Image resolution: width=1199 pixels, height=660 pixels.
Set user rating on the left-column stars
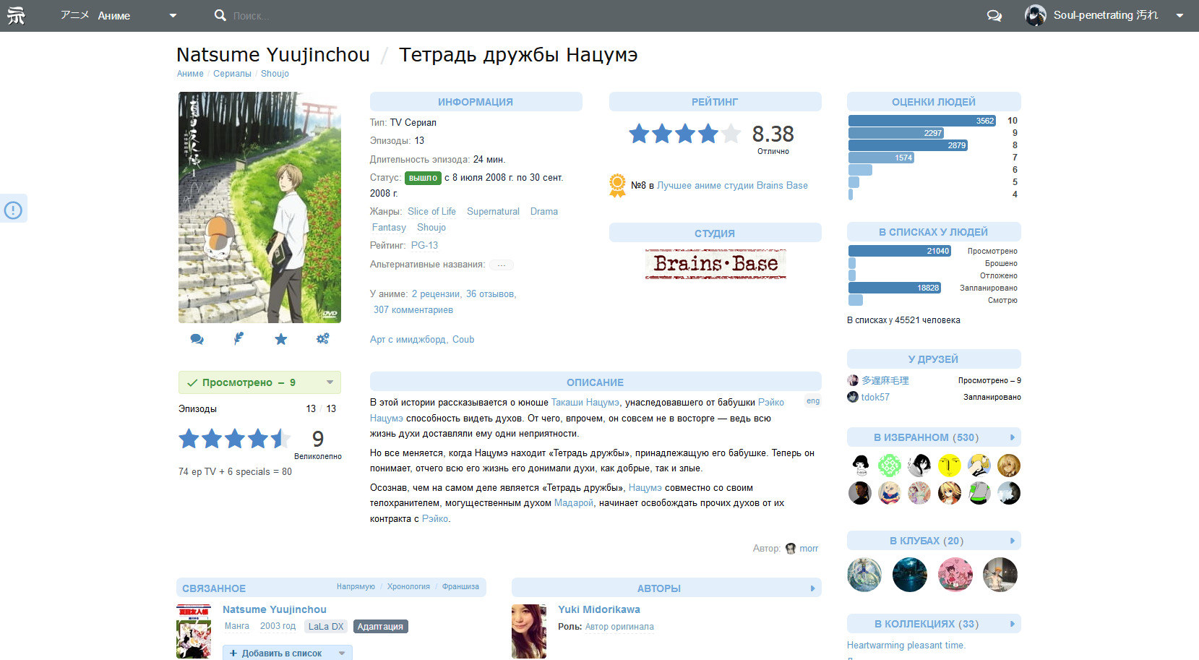point(235,439)
